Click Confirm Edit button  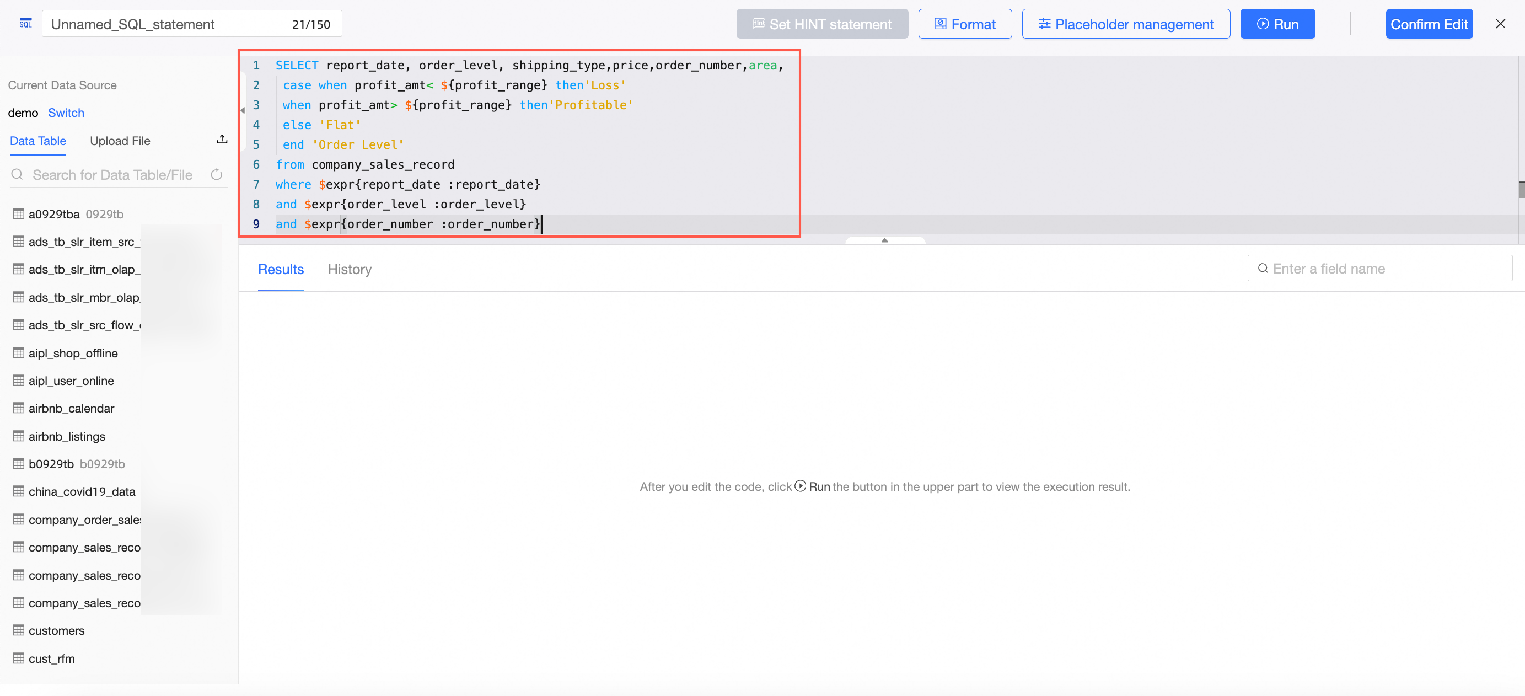tap(1429, 24)
